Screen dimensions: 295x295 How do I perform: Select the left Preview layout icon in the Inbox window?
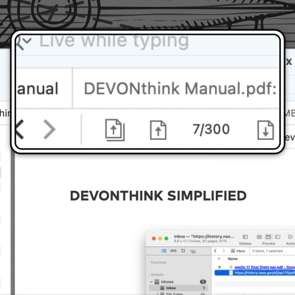pos(259,236)
